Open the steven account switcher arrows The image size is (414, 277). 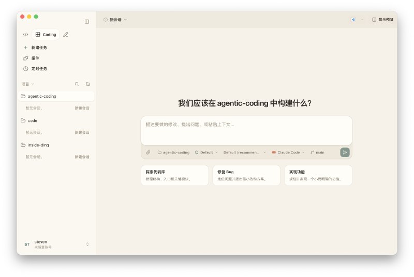point(87,244)
